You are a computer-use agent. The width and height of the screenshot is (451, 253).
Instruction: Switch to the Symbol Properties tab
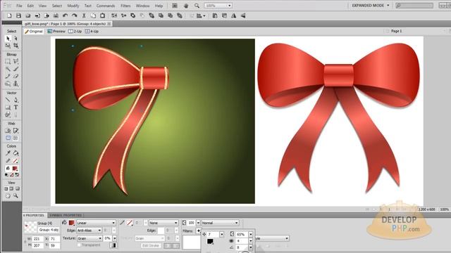tap(66, 215)
